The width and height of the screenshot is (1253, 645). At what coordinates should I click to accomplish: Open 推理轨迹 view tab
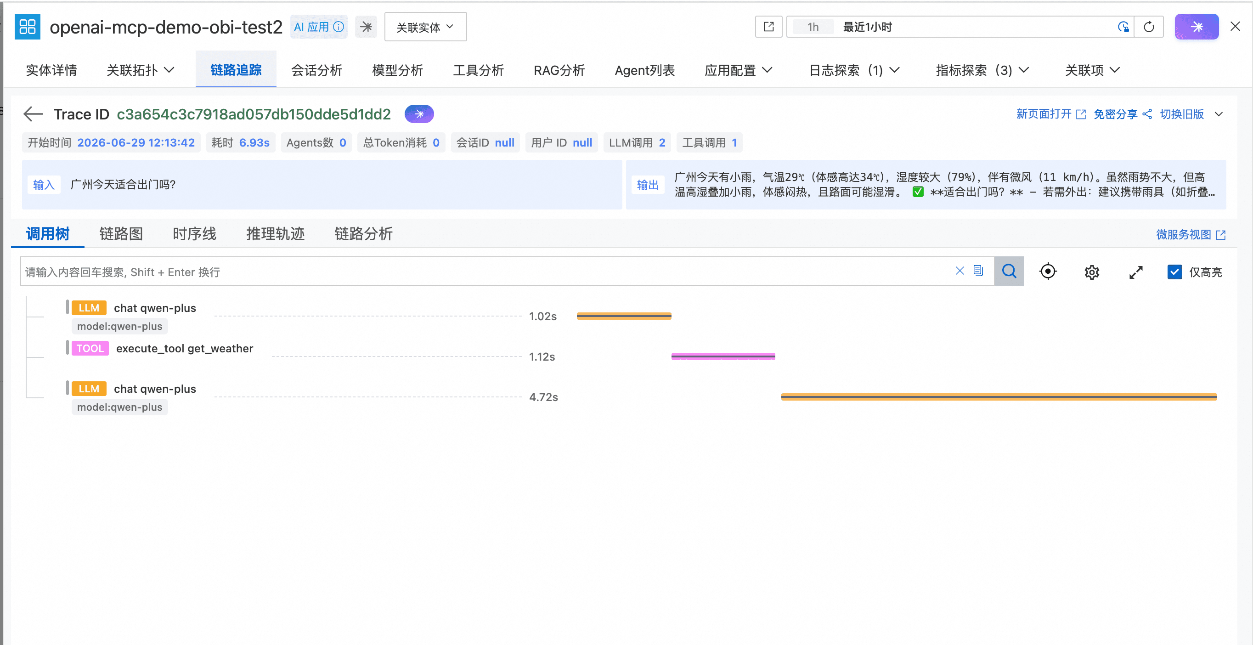coord(275,233)
